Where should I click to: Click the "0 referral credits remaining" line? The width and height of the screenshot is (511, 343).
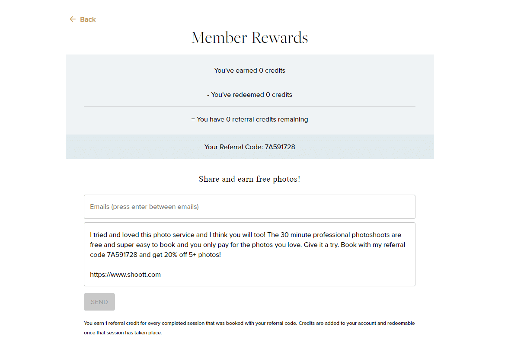coord(249,119)
